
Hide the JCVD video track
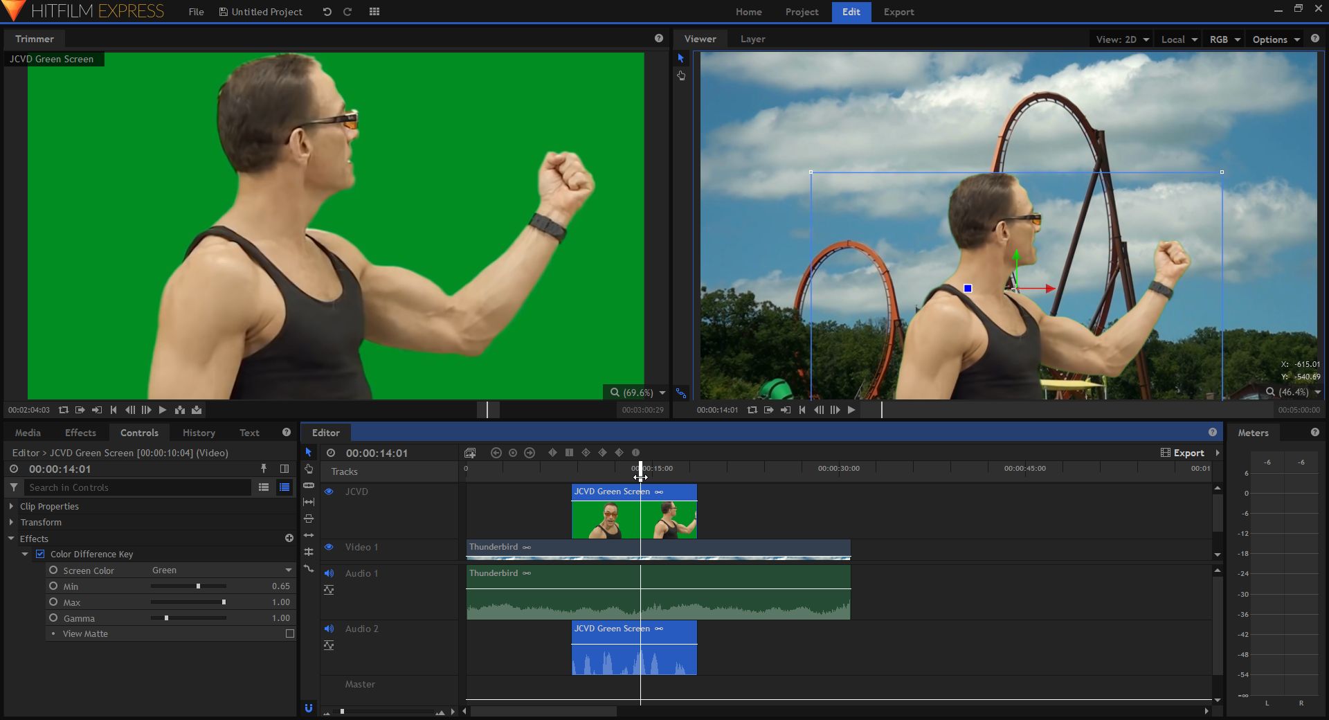coord(329,492)
